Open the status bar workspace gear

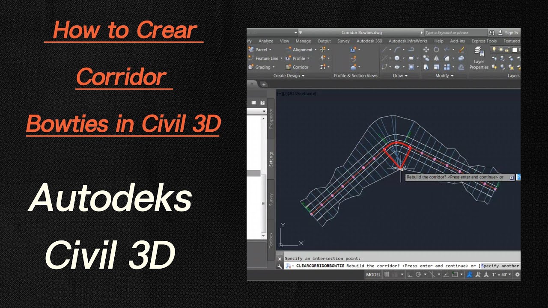pyautogui.click(x=517, y=275)
